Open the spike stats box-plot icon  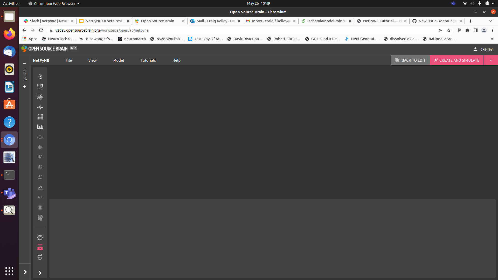[40, 137]
